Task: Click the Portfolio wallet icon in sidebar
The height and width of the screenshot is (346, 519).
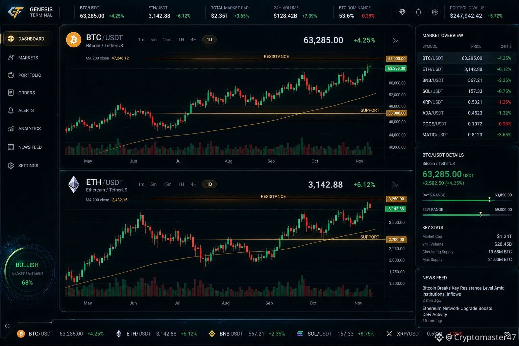Action: pyautogui.click(x=11, y=75)
